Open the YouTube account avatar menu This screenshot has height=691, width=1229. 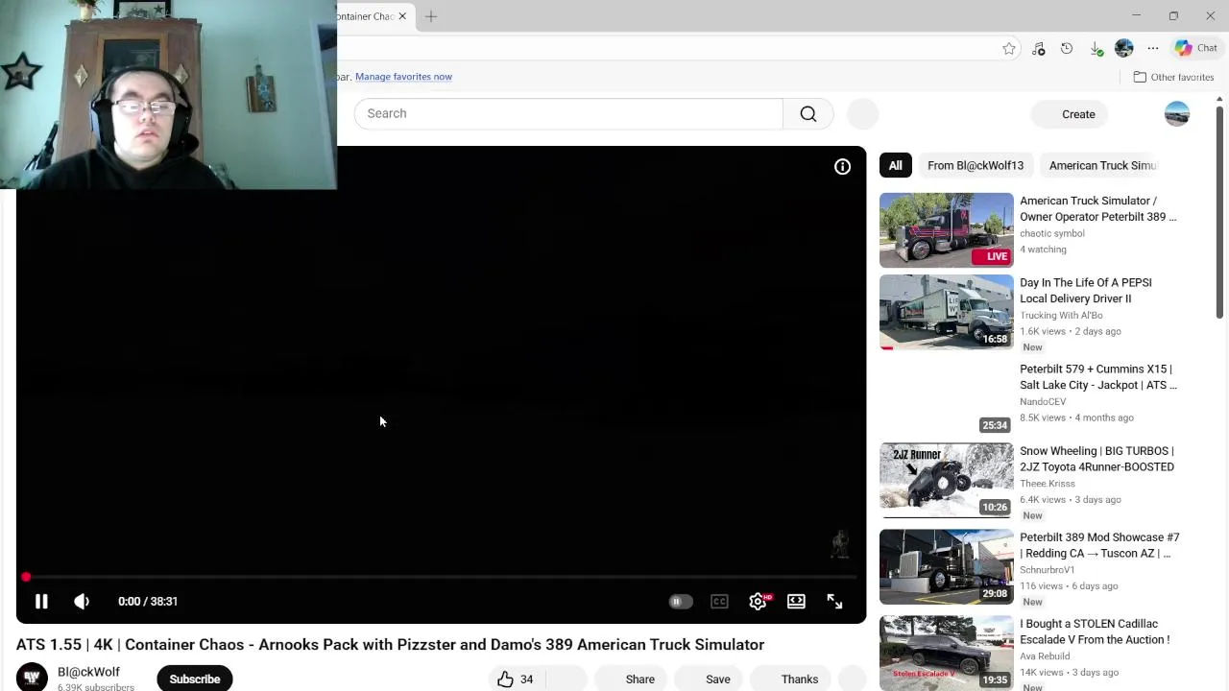pos(1176,114)
